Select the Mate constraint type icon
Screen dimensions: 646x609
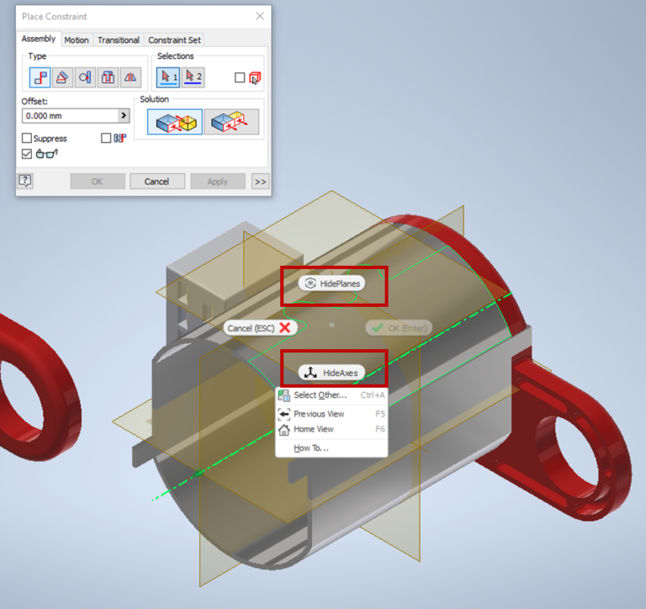click(x=40, y=77)
